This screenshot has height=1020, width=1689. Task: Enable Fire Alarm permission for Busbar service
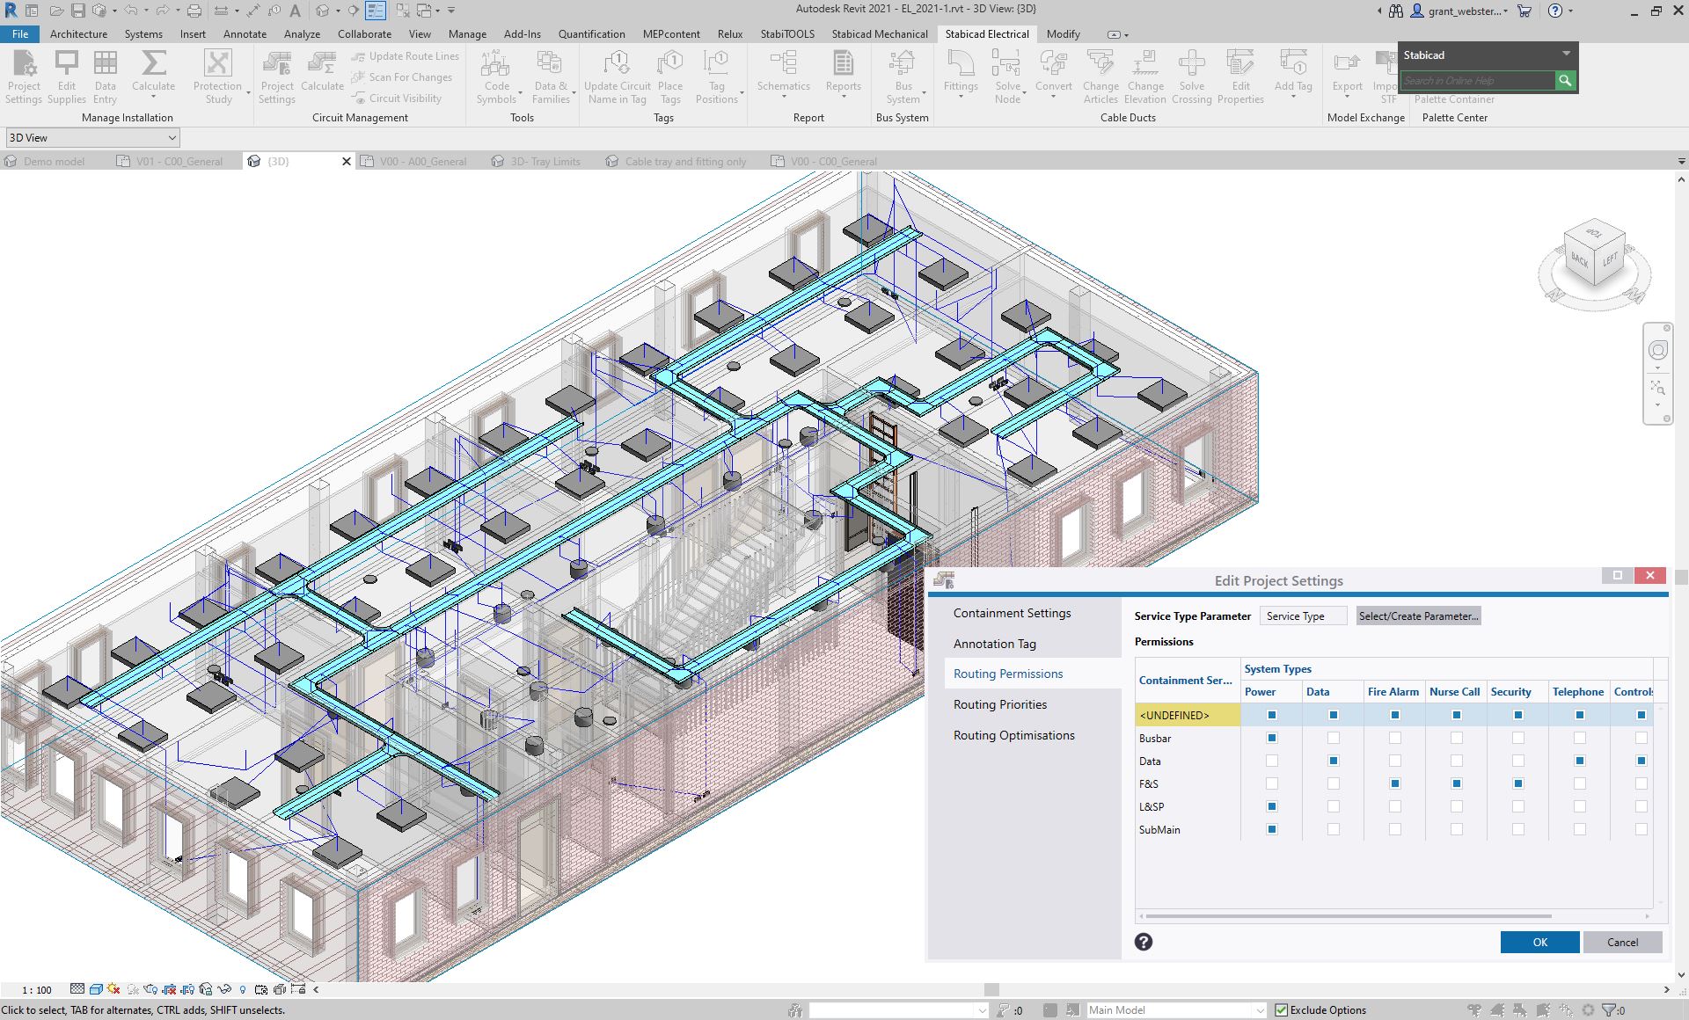(1393, 738)
